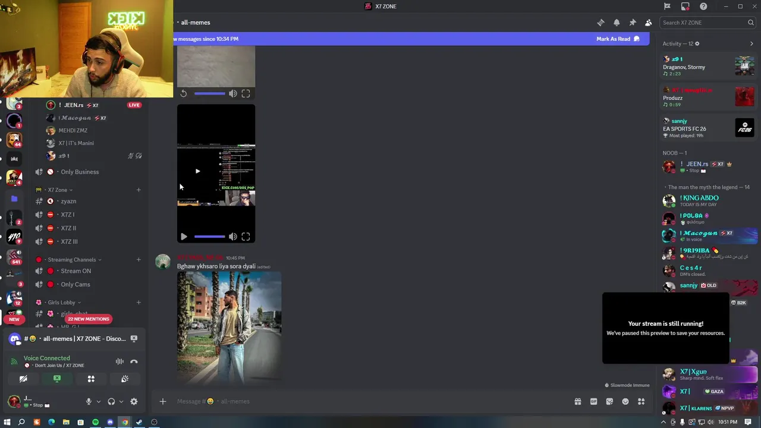Open the GIF picker

coord(593,401)
